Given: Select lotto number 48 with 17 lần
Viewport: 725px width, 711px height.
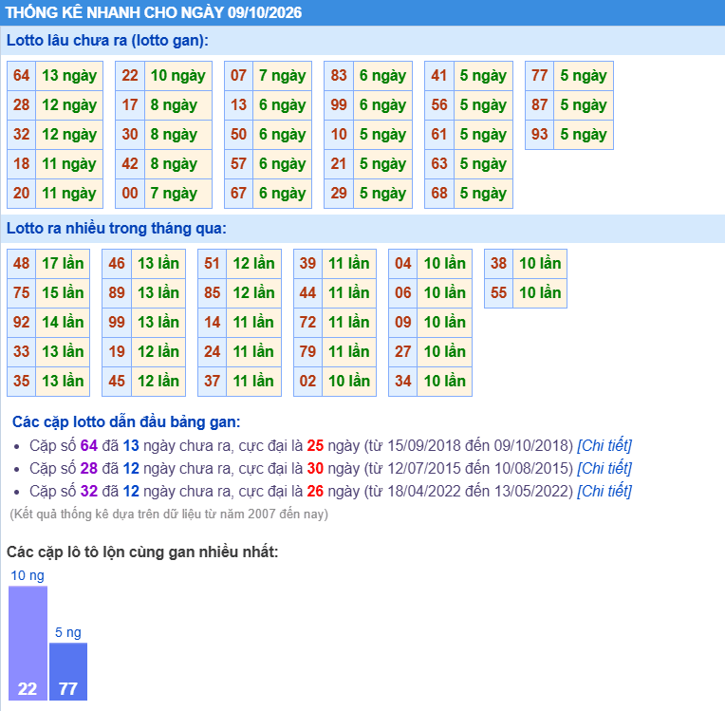Looking at the screenshot, I should tap(21, 263).
